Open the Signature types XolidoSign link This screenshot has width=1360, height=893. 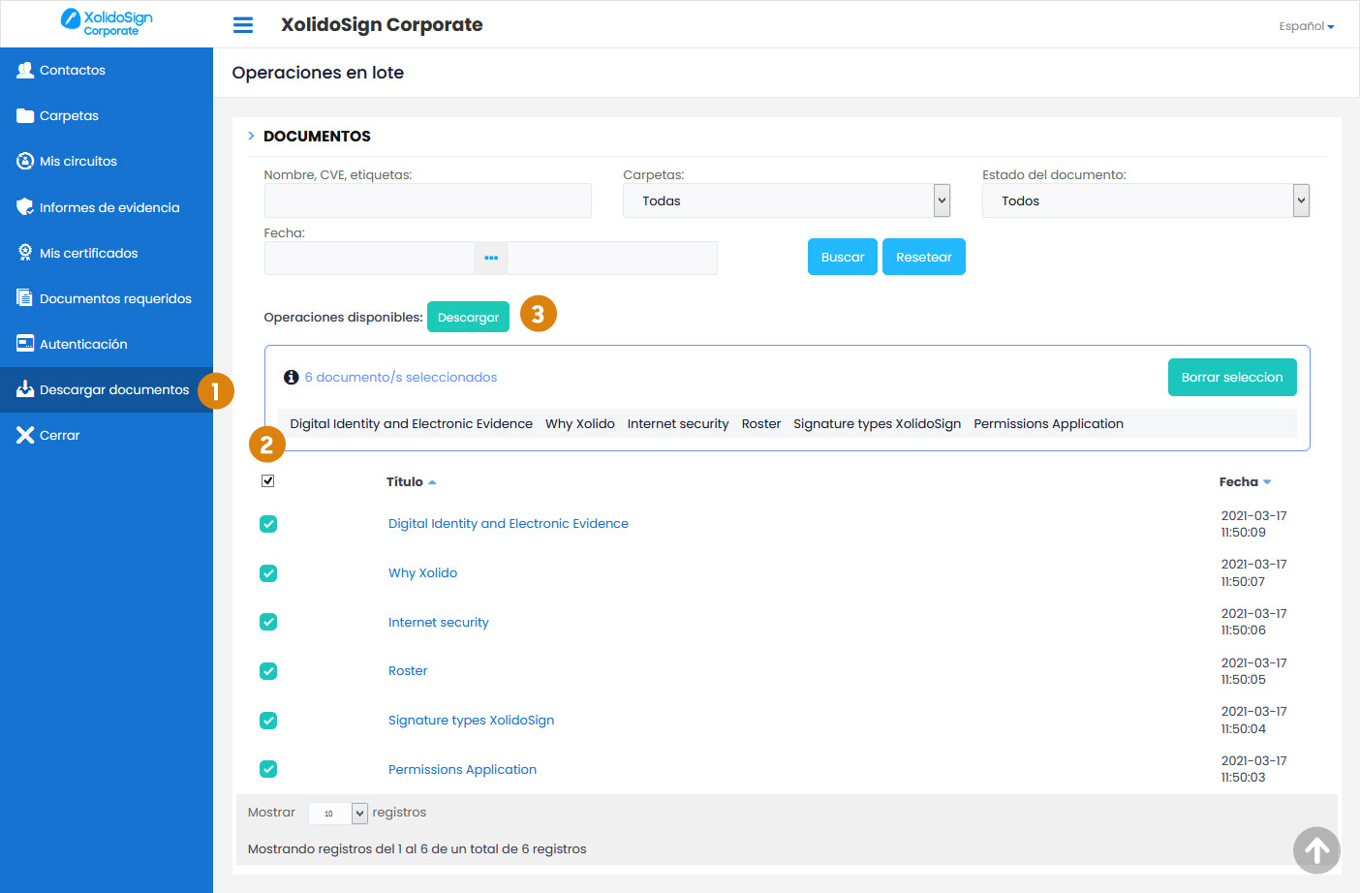pos(471,721)
